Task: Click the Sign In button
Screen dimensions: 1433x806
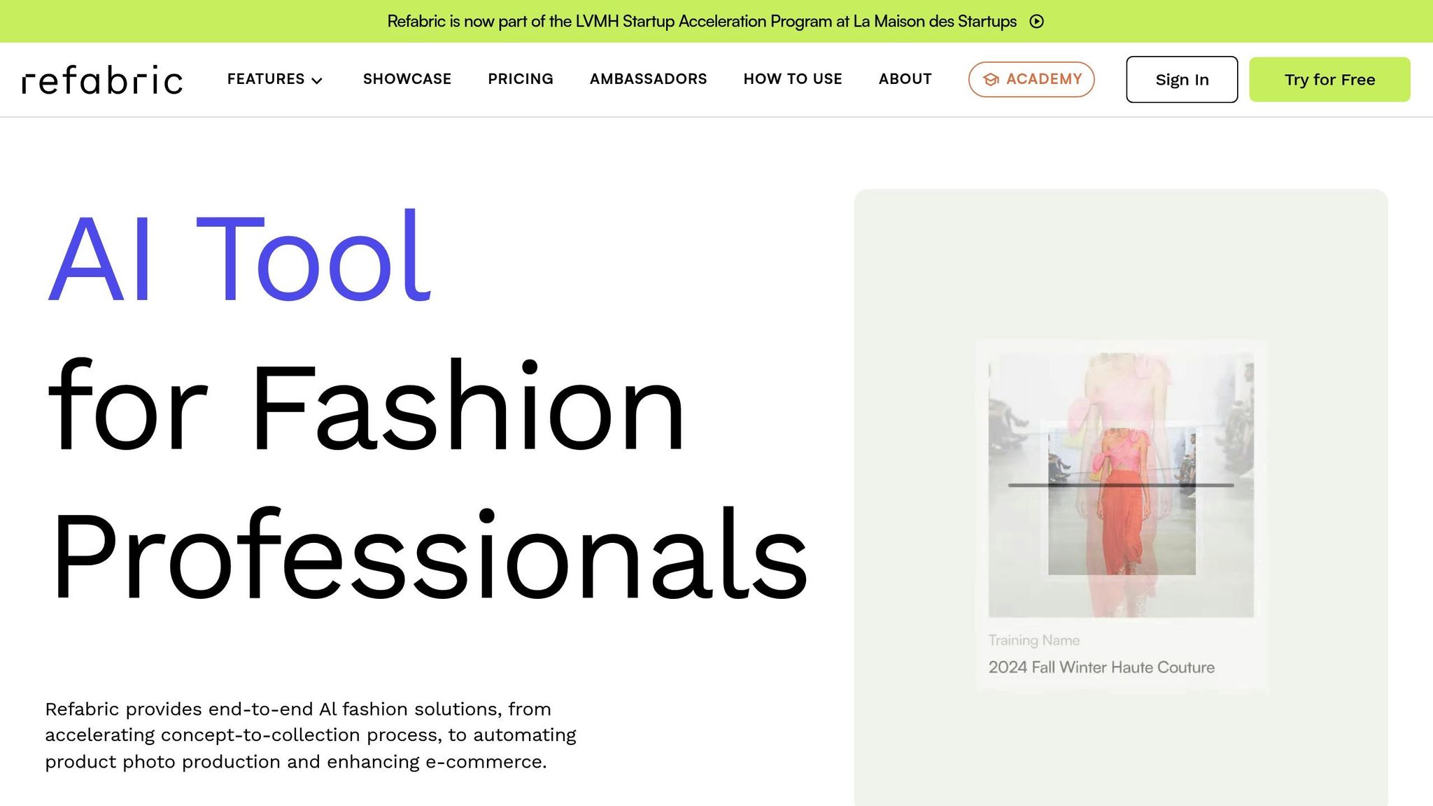Action: click(x=1181, y=80)
